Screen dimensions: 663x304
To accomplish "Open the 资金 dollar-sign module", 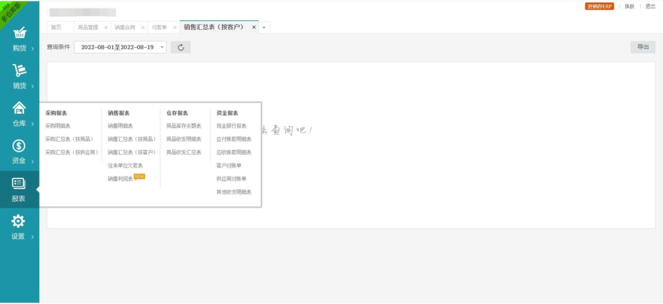I will pos(19,152).
